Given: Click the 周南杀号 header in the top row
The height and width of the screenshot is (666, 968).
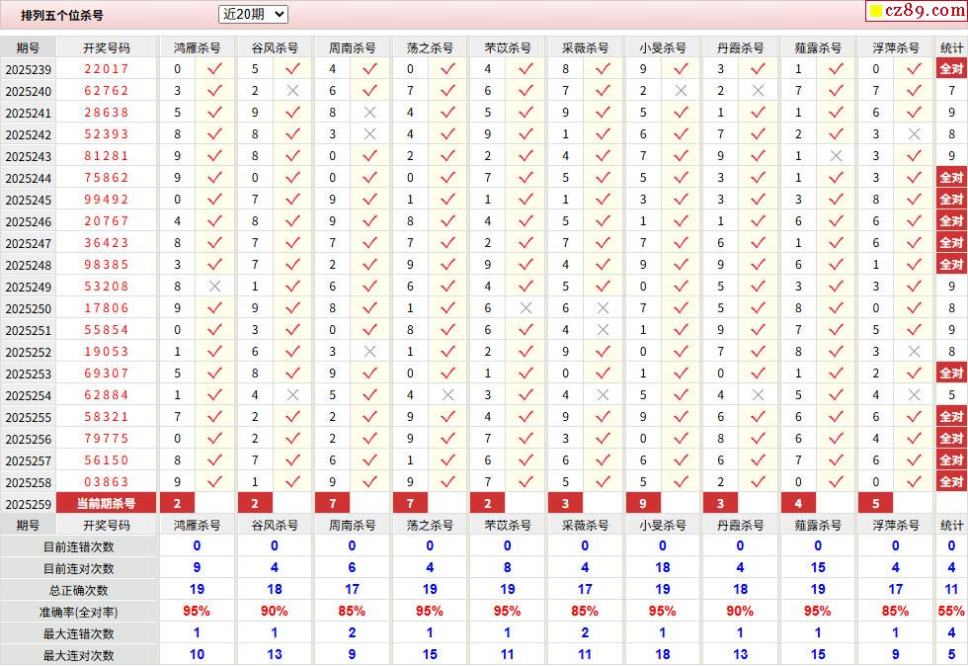Looking at the screenshot, I should pos(352,47).
